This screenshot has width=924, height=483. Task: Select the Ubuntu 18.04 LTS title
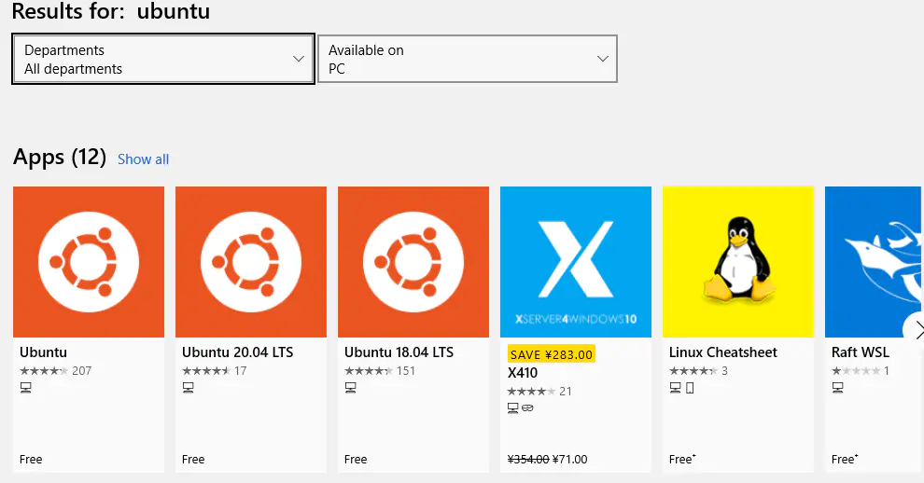pyautogui.click(x=399, y=352)
